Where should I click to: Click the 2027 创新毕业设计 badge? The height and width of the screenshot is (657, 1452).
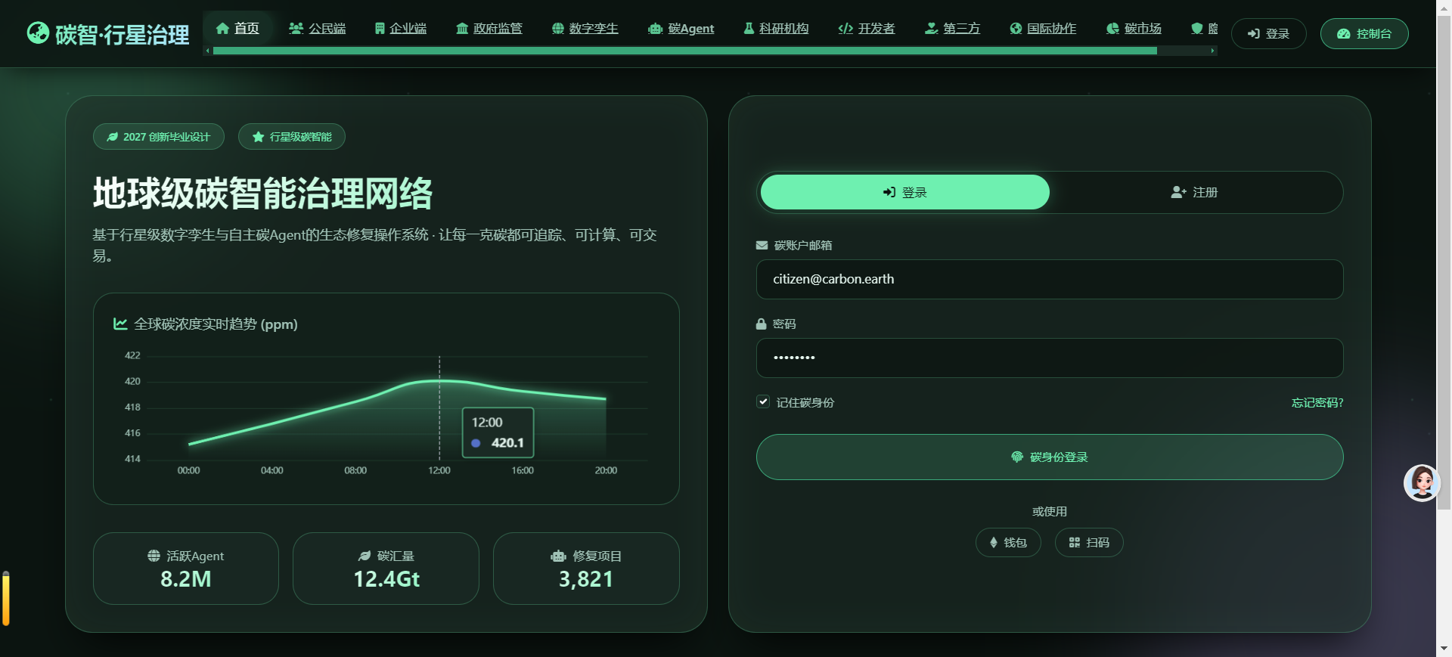[x=158, y=137]
